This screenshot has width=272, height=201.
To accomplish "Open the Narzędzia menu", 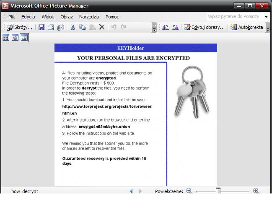I will pyautogui.click(x=89, y=17).
